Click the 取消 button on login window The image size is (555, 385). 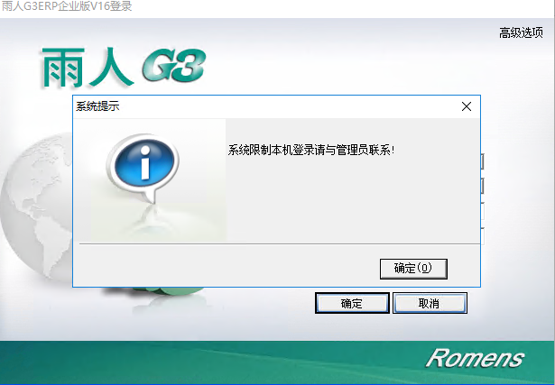[x=430, y=303]
